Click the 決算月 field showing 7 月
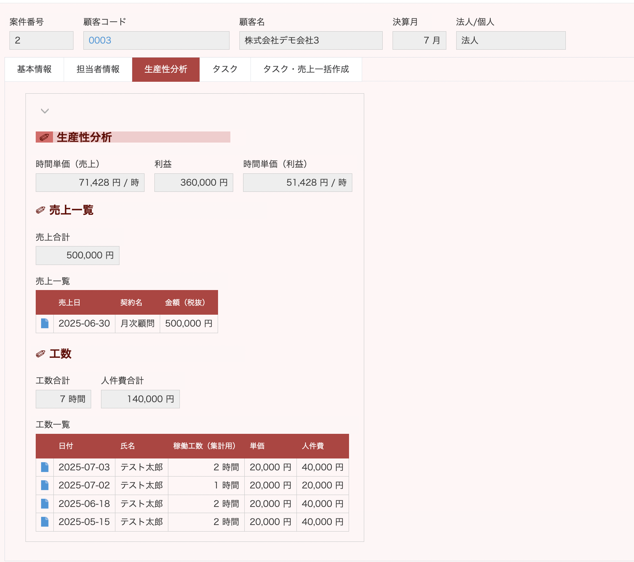 tap(419, 40)
